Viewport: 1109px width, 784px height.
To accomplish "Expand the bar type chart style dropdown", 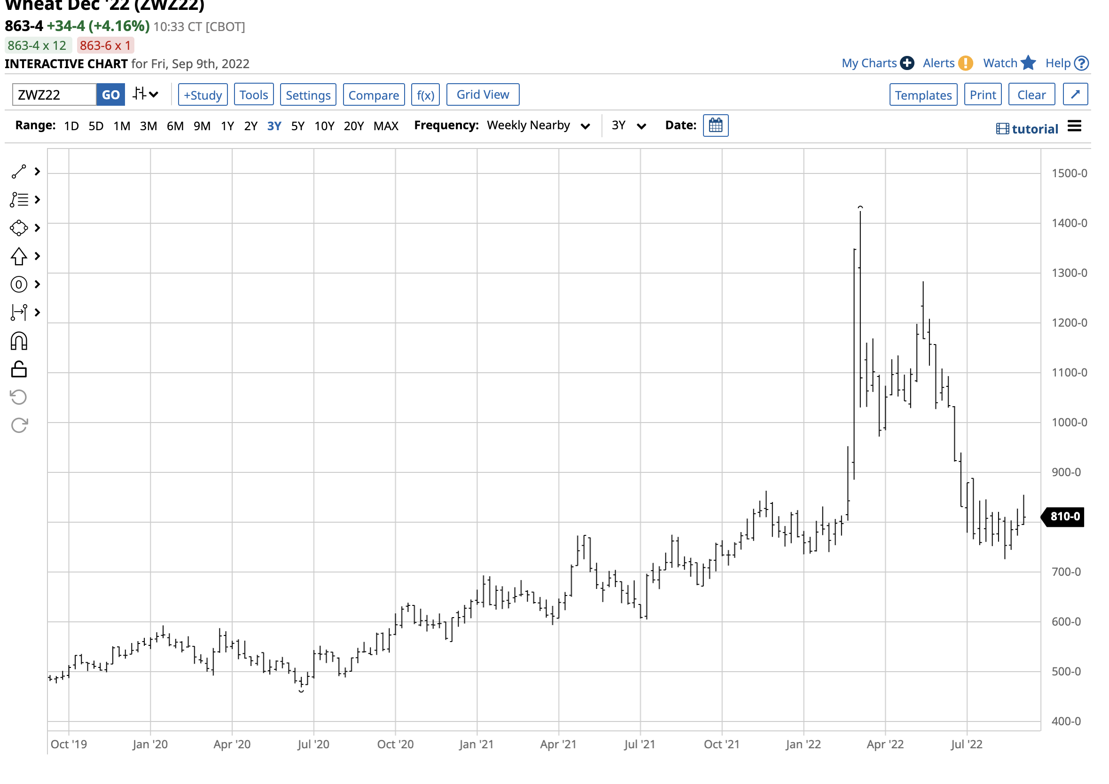I will 145,94.
